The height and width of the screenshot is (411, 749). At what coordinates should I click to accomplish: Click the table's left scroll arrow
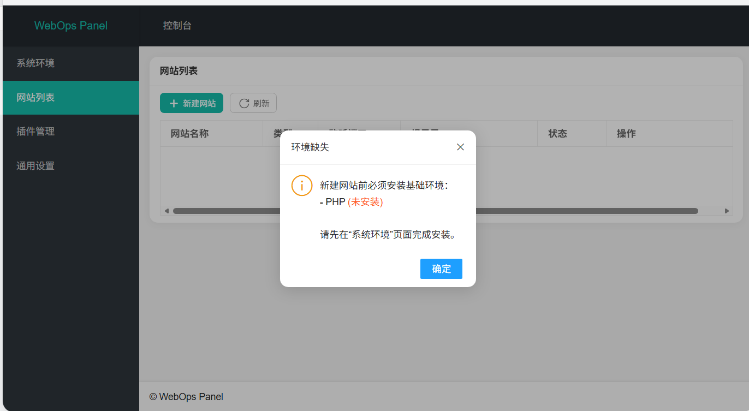coord(167,211)
